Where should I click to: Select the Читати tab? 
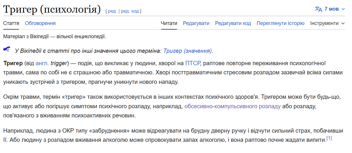pos(169,23)
